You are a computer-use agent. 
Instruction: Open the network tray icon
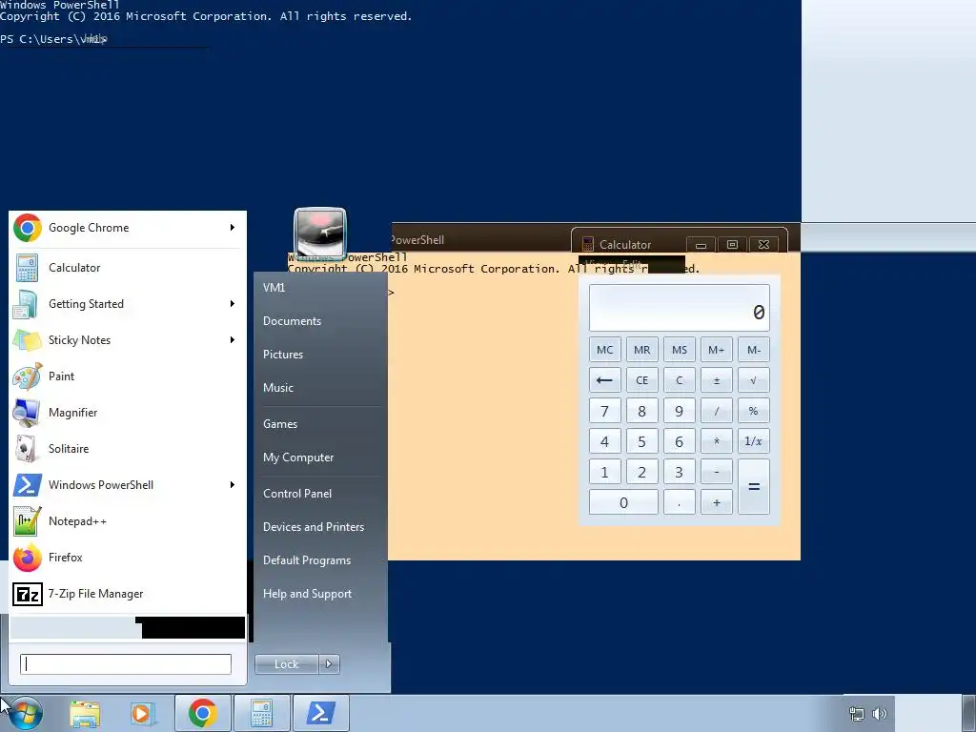click(x=857, y=714)
